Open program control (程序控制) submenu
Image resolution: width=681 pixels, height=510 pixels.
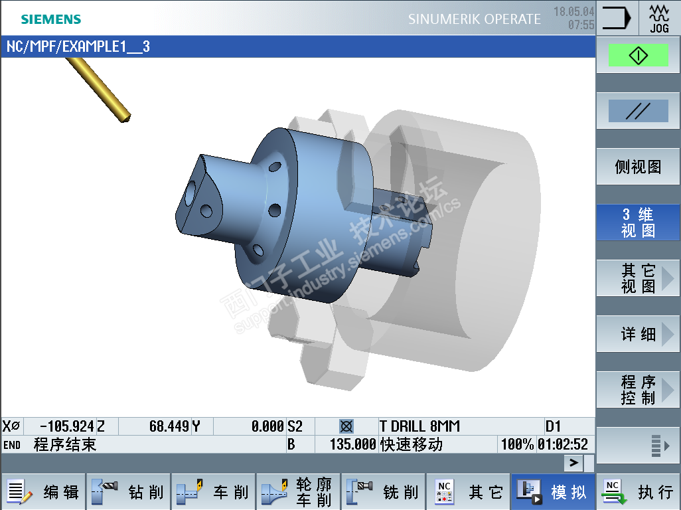[638, 390]
